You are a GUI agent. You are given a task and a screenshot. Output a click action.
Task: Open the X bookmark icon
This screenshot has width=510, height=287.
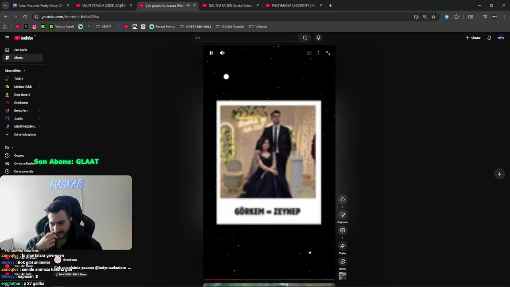coord(26,27)
